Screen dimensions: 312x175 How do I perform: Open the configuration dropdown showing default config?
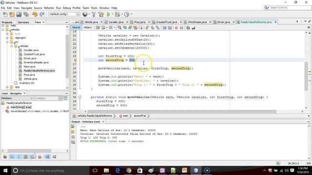coord(64,14)
